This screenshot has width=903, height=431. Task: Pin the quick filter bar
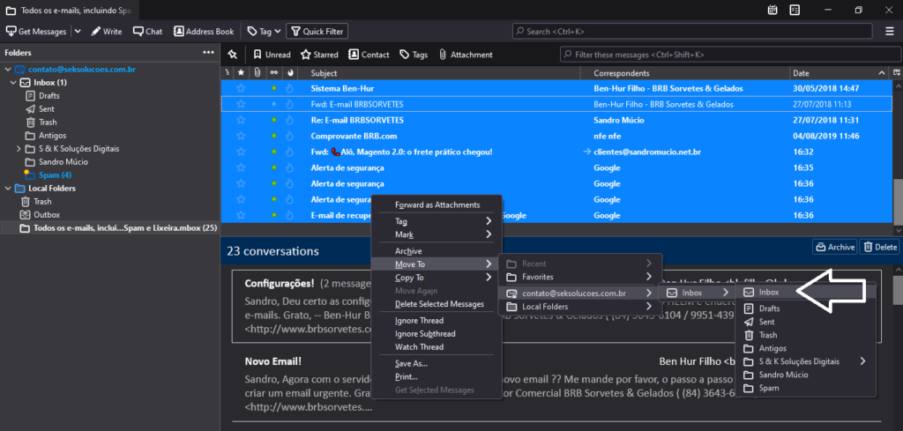tap(232, 55)
